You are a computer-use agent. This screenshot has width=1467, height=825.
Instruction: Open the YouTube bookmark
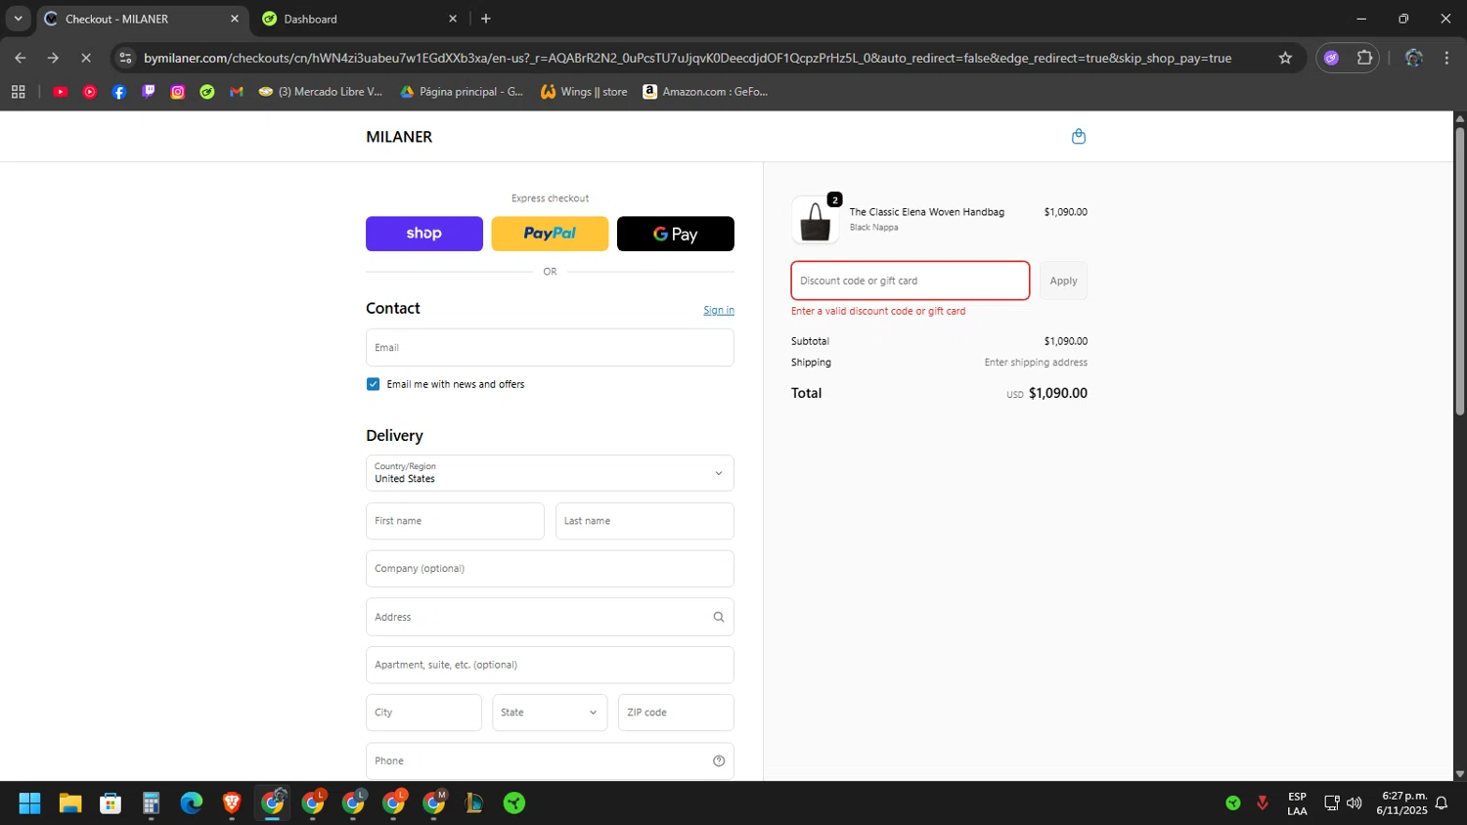61,92
